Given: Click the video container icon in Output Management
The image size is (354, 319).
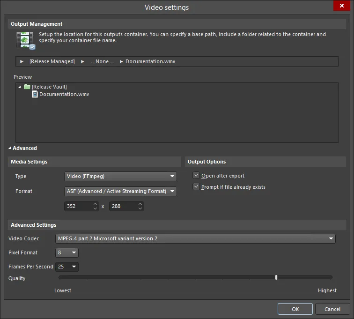Looking at the screenshot, I should tap(25, 40).
